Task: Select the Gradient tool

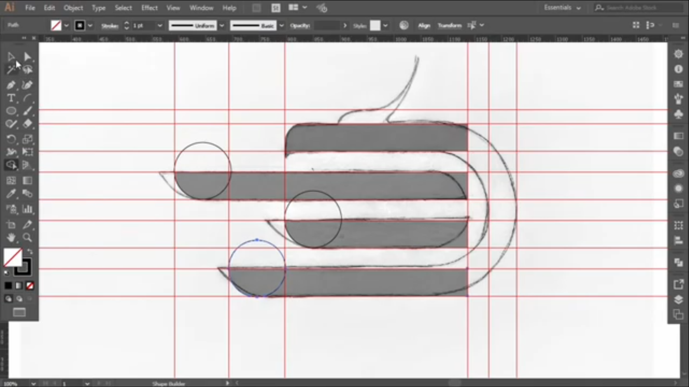Action: (x=27, y=181)
